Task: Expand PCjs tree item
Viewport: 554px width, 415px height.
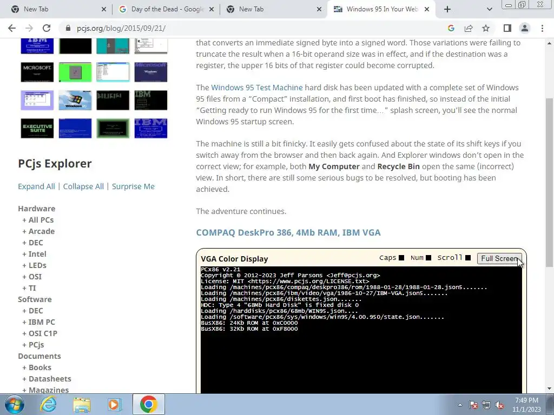Action: click(x=33, y=345)
